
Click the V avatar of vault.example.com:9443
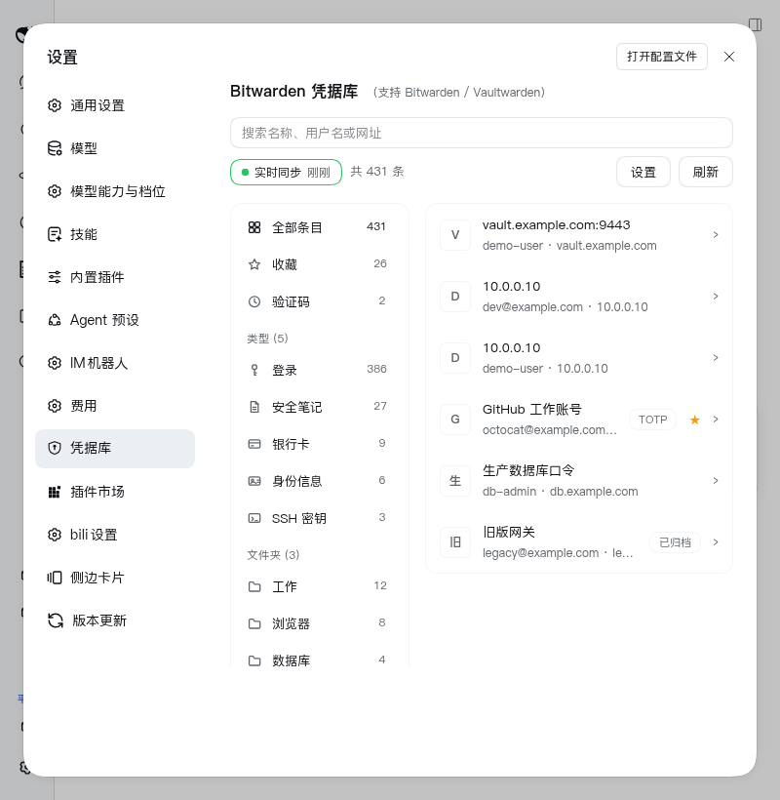point(455,235)
